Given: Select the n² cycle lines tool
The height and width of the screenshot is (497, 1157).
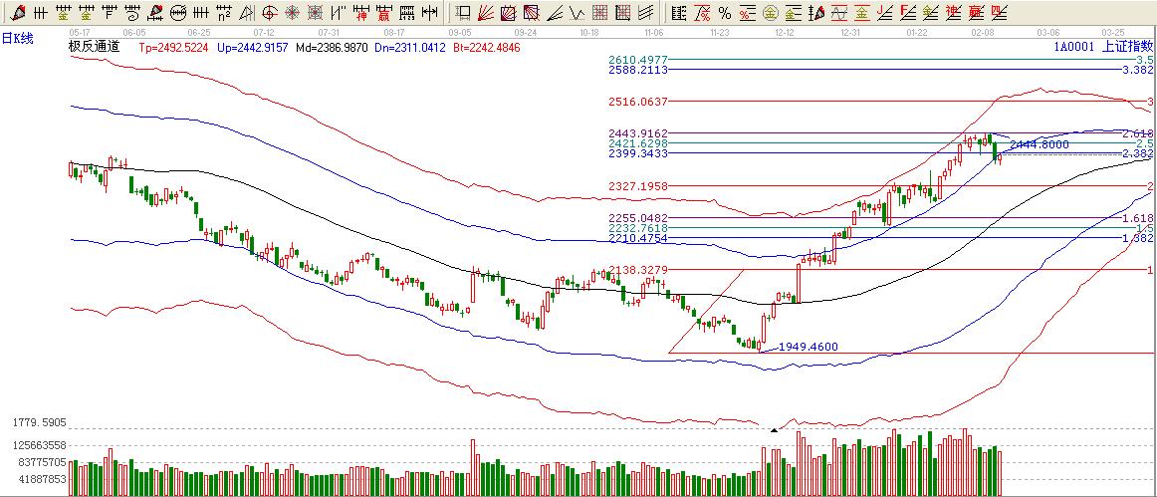Looking at the screenshot, I should coord(224,13).
